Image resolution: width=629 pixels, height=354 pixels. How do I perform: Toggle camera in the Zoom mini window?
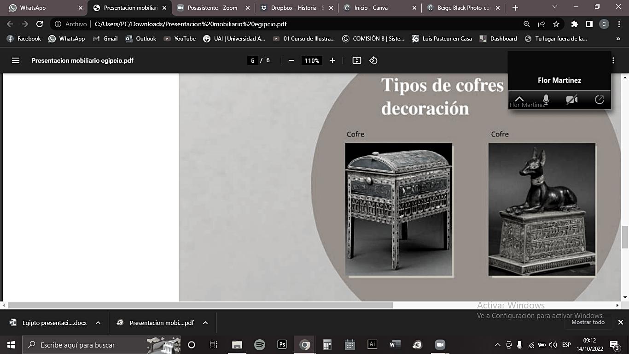pyautogui.click(x=572, y=99)
